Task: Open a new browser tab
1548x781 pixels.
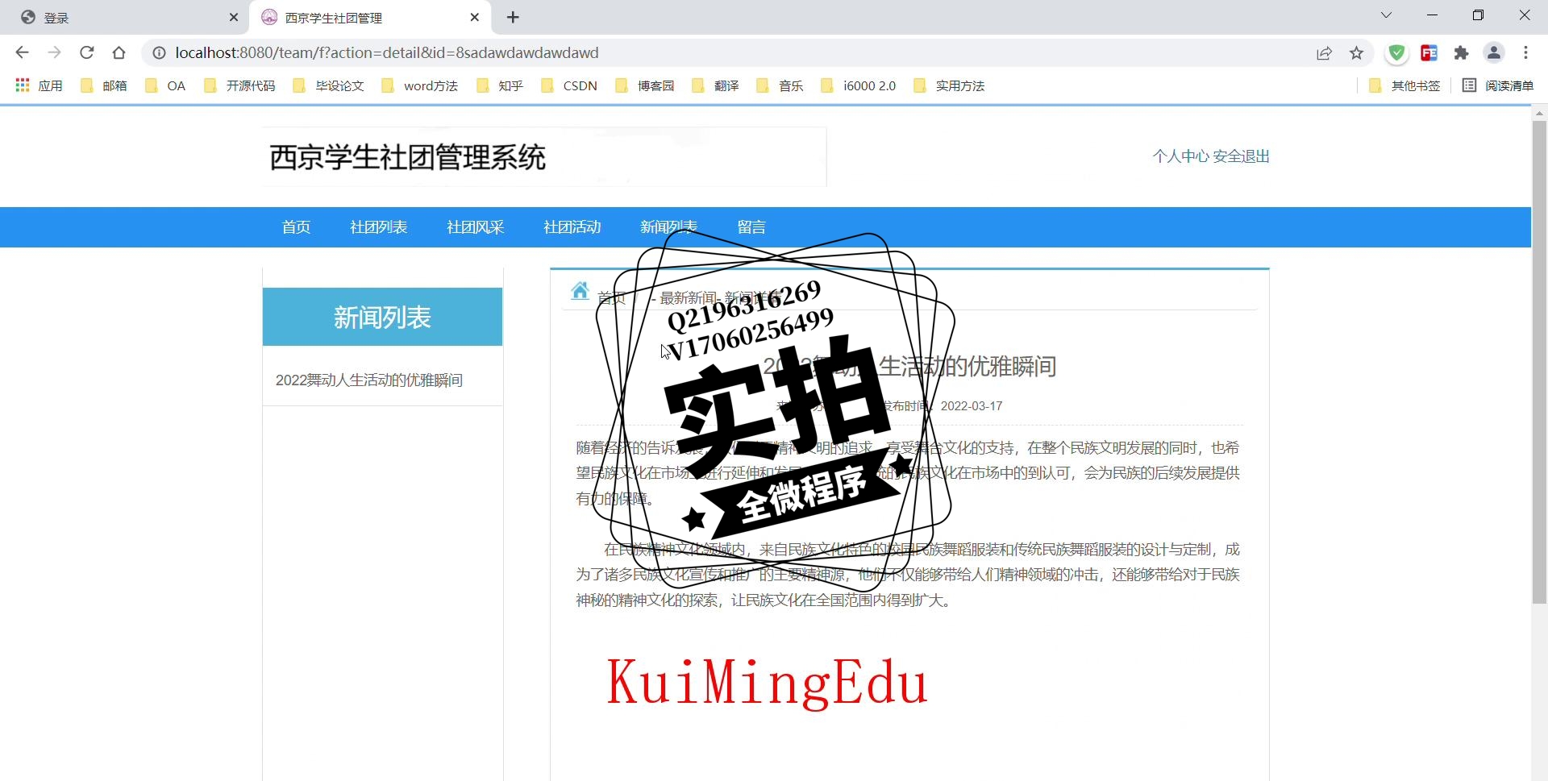Action: (x=514, y=17)
